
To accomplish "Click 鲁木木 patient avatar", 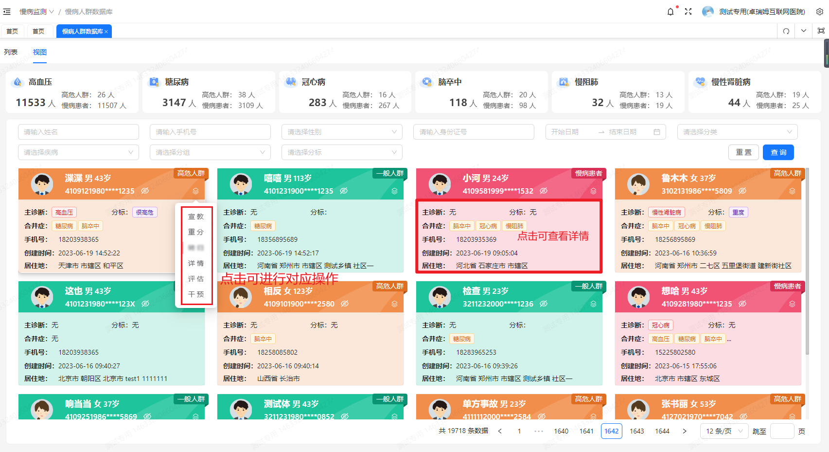I will click(638, 184).
